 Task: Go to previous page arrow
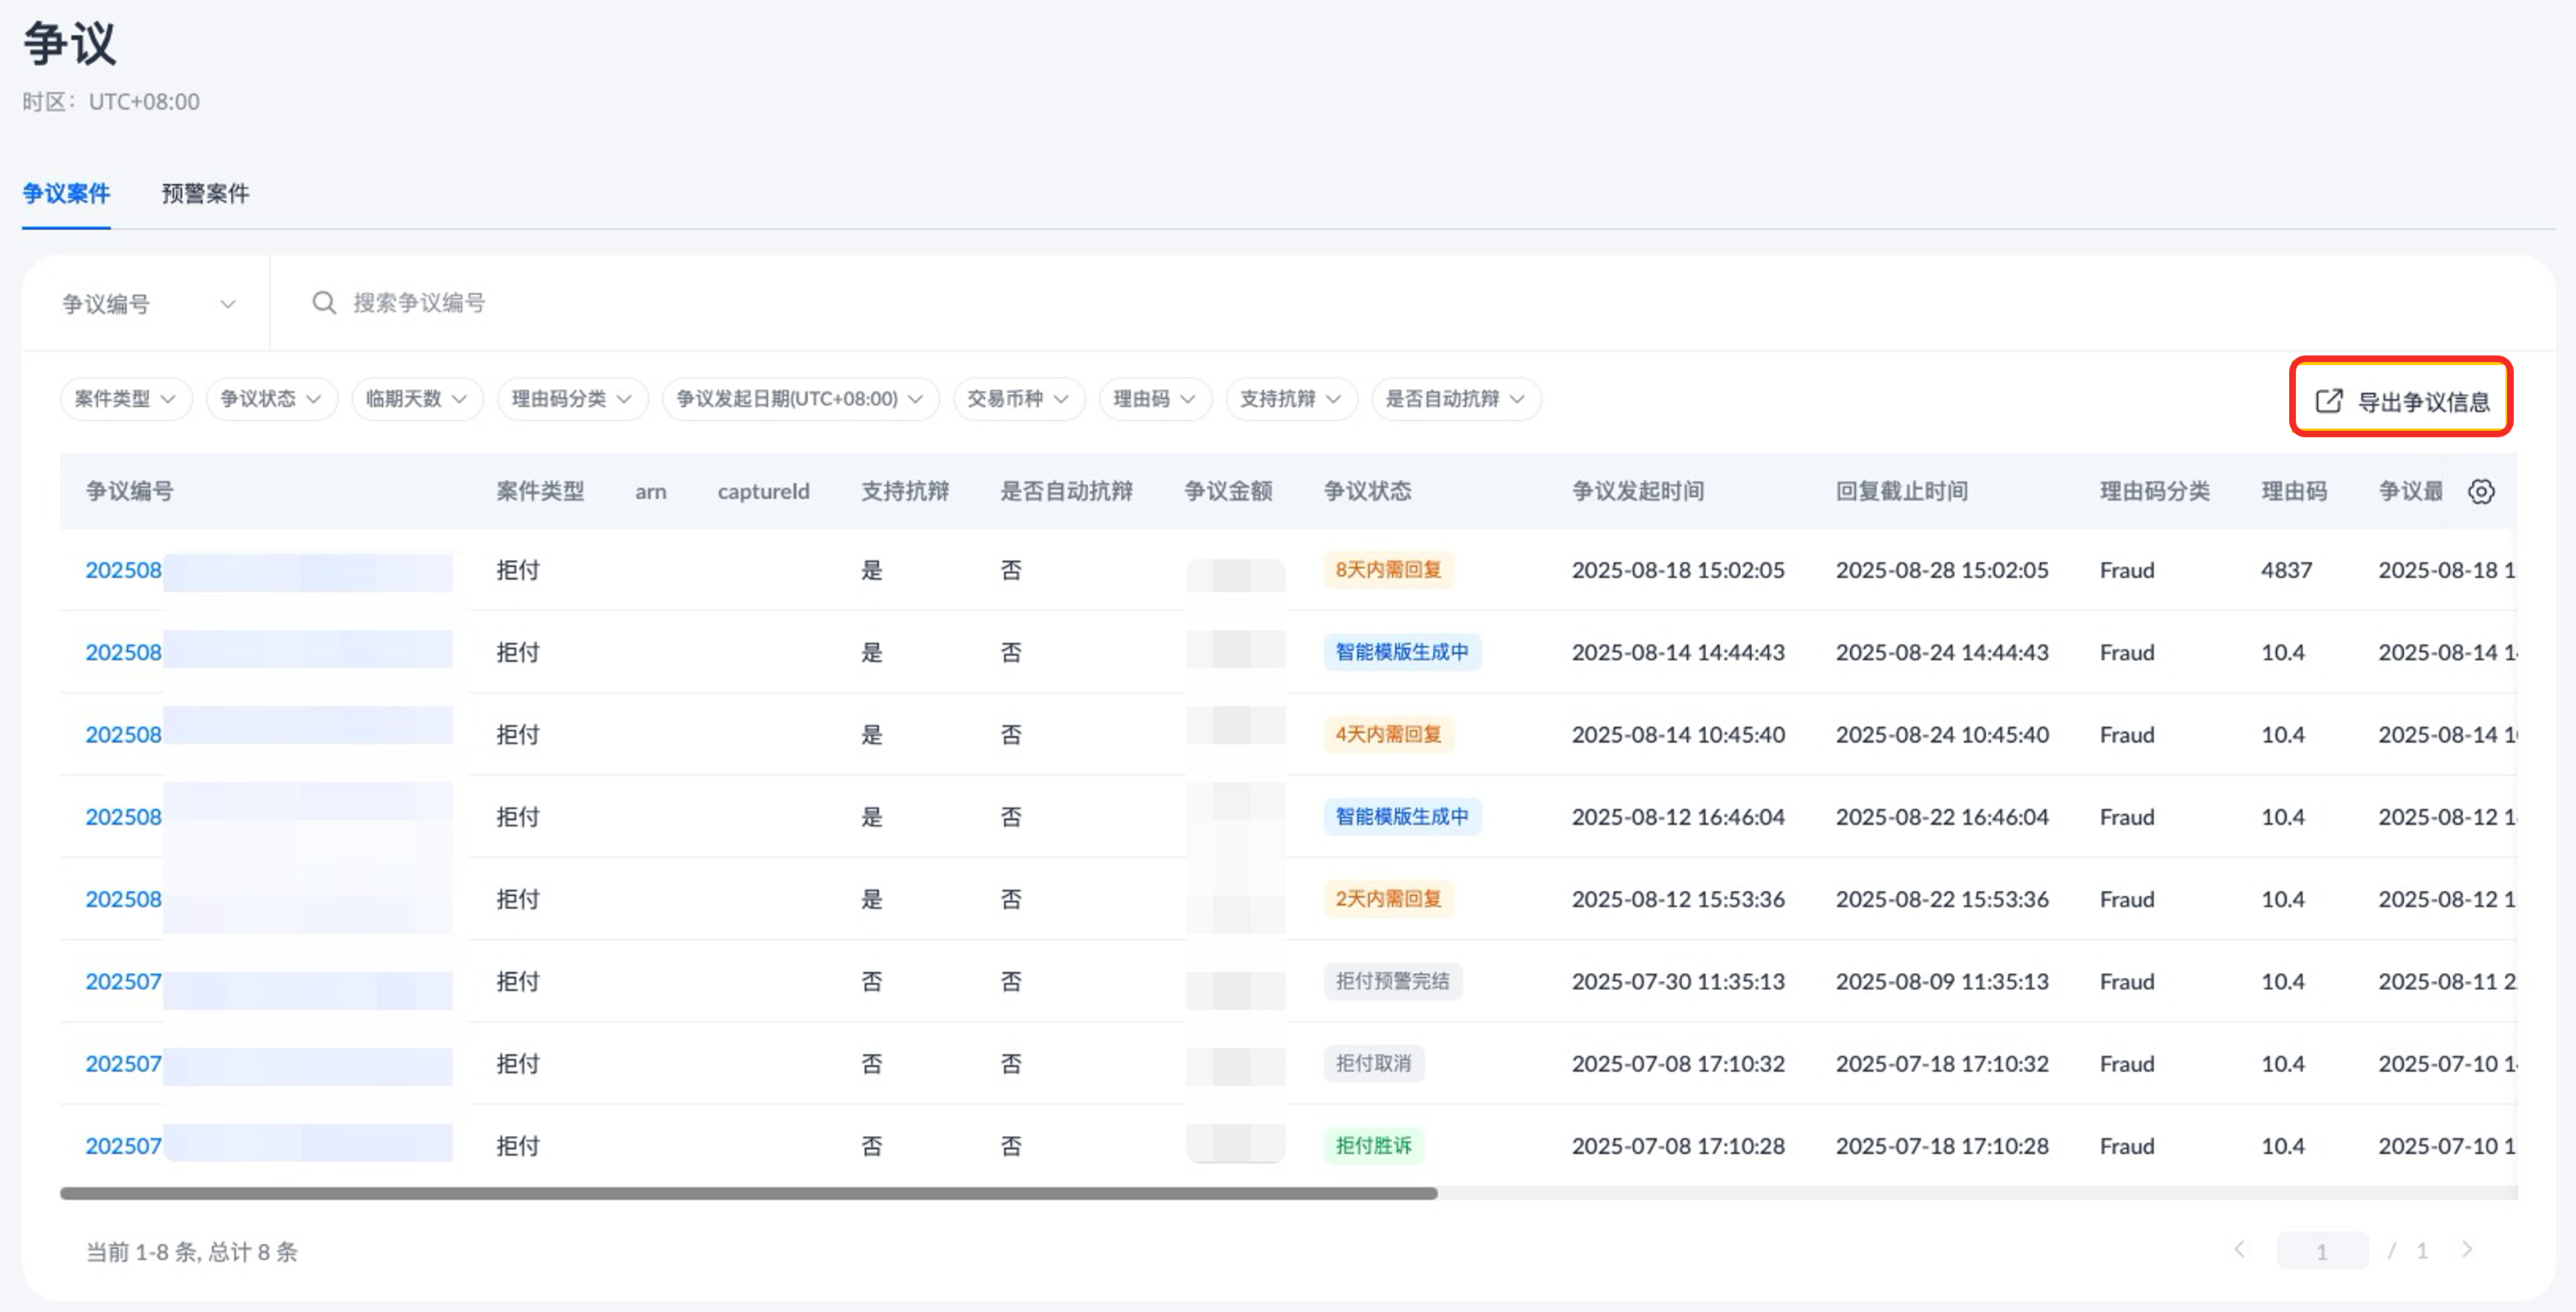click(x=2240, y=1250)
